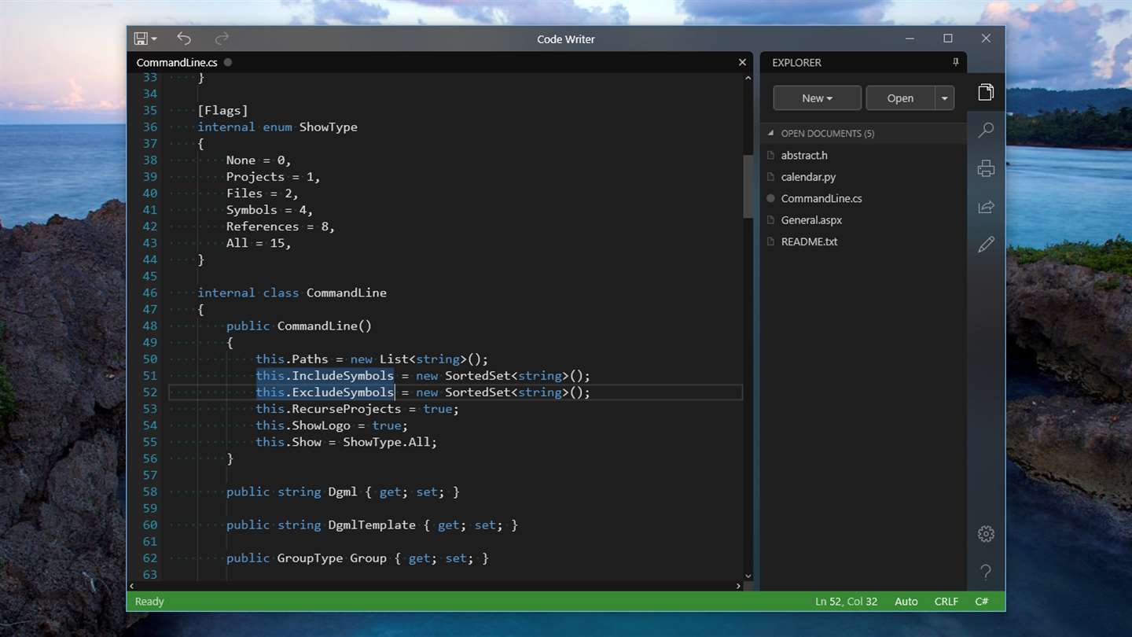Image resolution: width=1132 pixels, height=637 pixels.
Task: Maximize the Code Writer window
Action: (948, 39)
